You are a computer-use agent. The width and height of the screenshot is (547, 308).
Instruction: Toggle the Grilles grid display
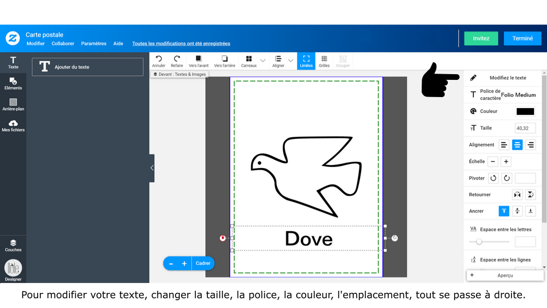pos(324,61)
